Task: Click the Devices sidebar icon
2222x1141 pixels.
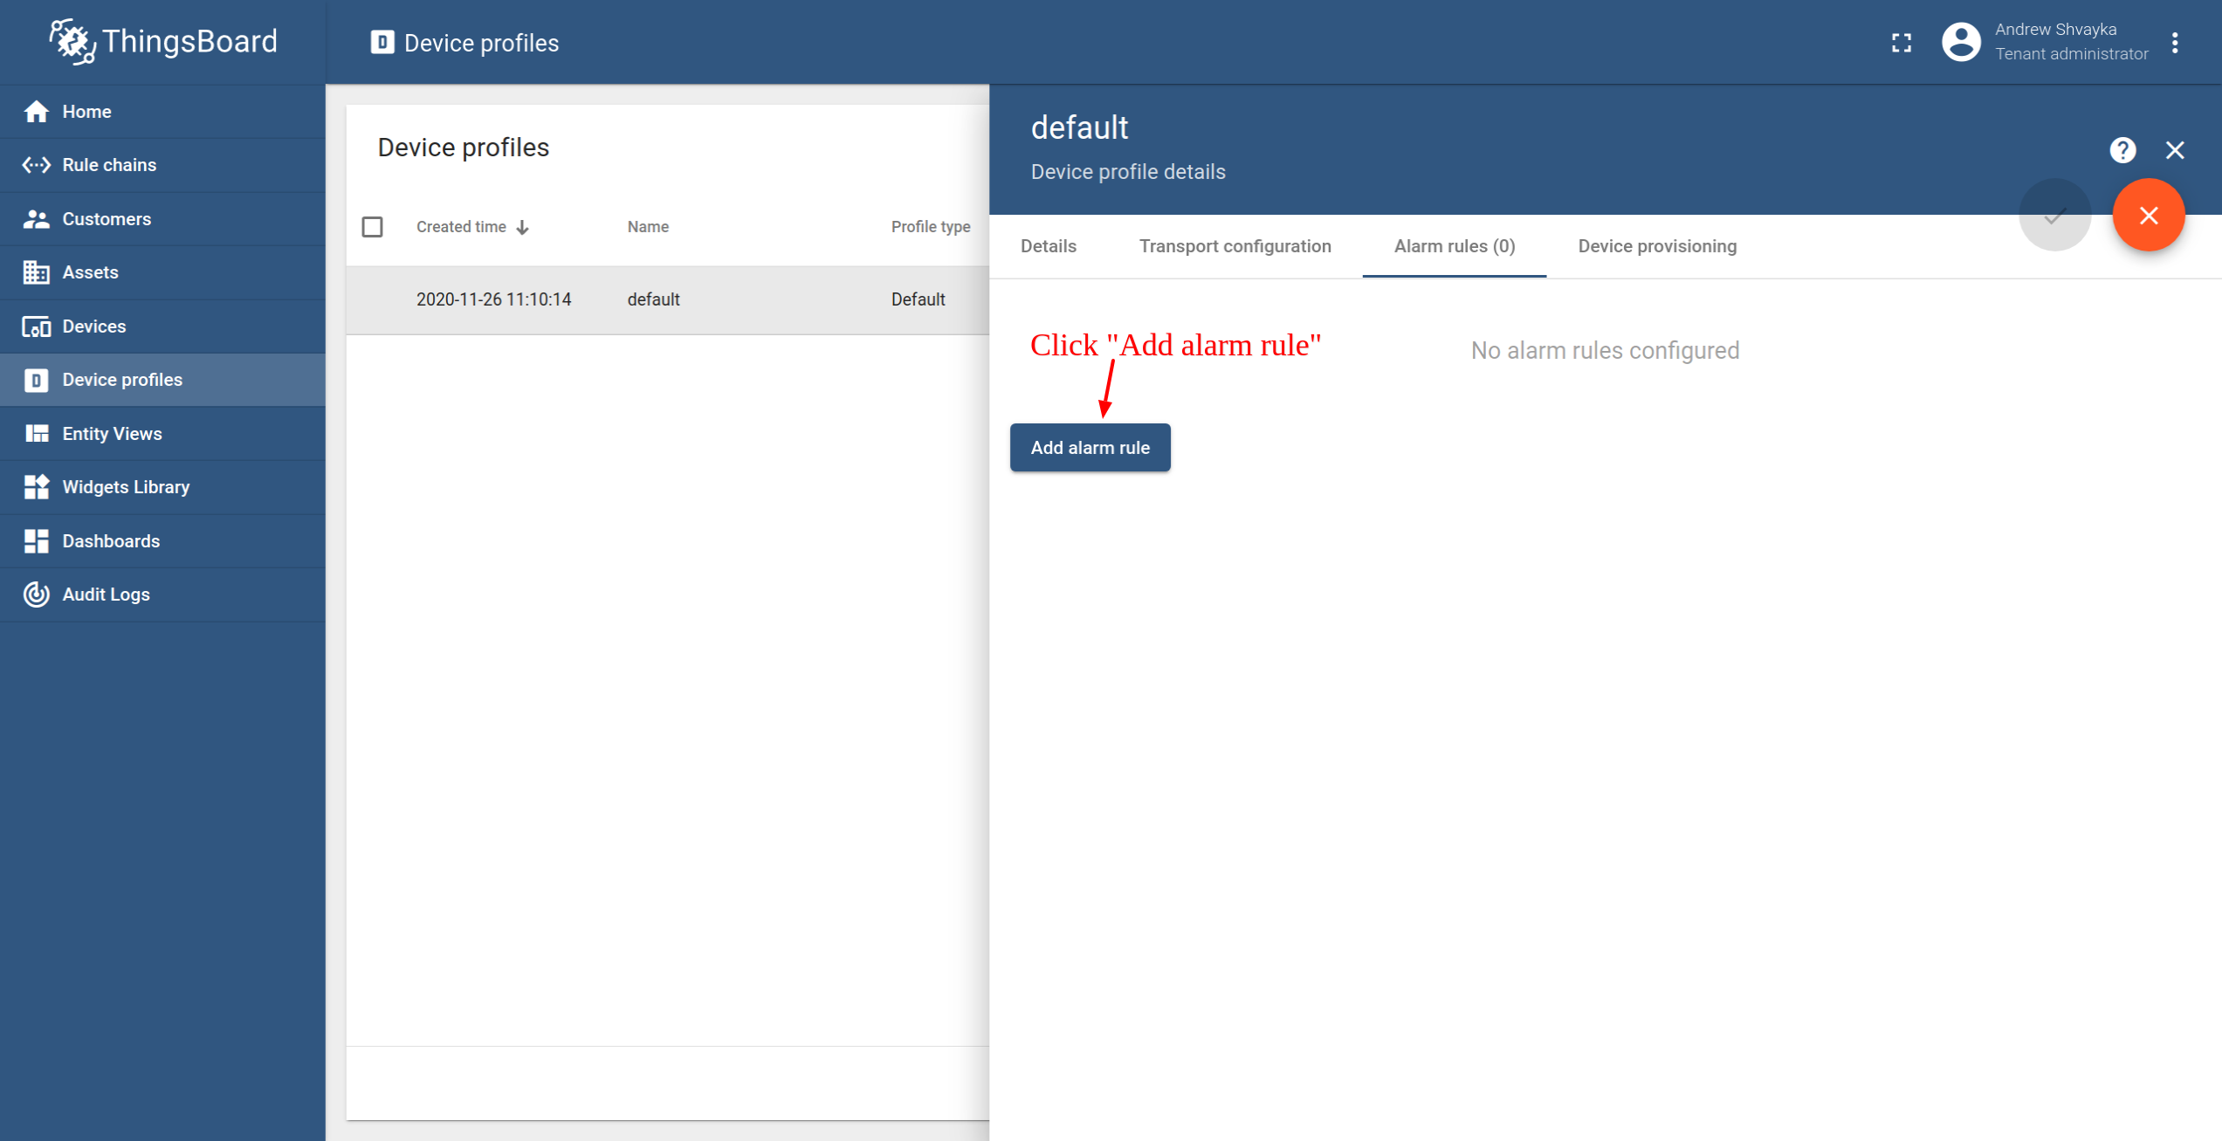Action: [x=36, y=326]
